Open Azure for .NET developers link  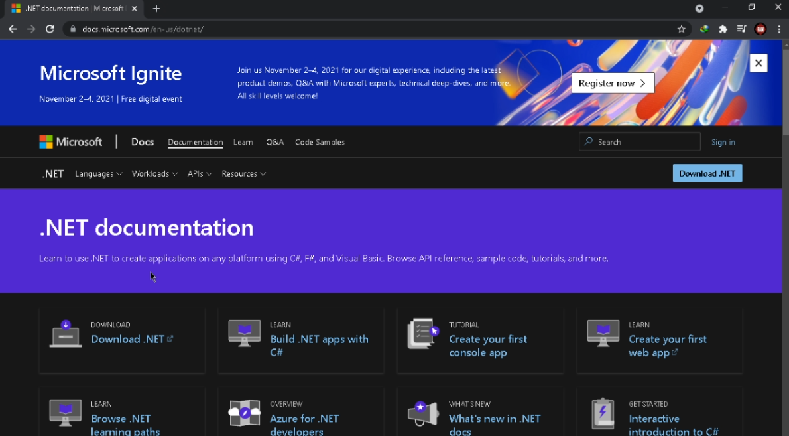(304, 425)
